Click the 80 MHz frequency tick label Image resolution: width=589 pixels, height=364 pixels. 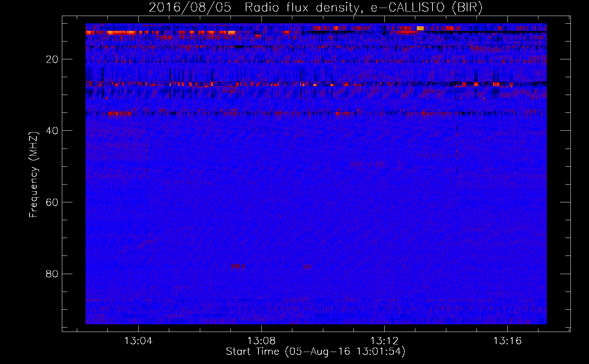[52, 274]
